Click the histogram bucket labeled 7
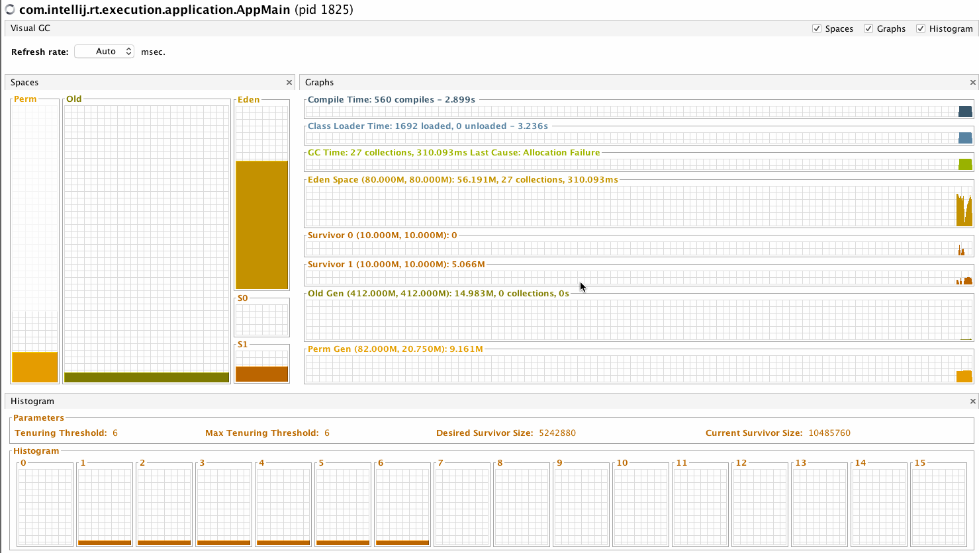 (x=462, y=506)
